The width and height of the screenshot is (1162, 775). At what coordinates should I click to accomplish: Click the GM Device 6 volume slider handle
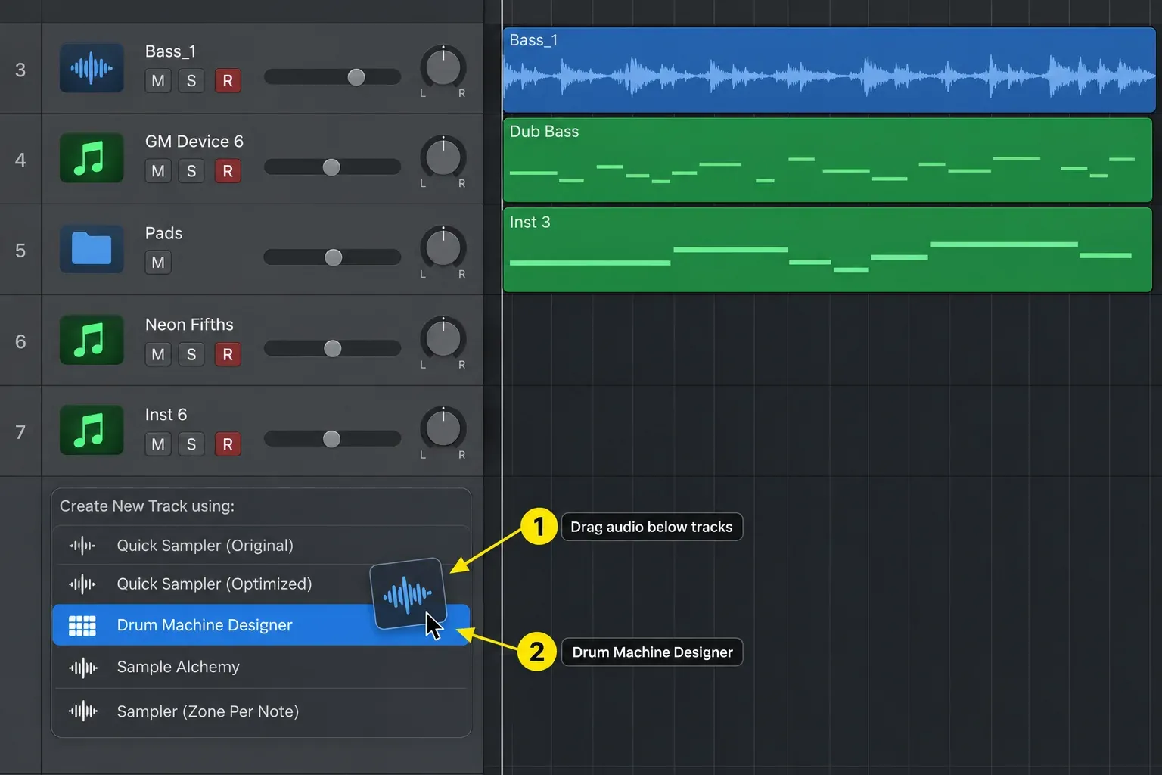pyautogui.click(x=331, y=167)
